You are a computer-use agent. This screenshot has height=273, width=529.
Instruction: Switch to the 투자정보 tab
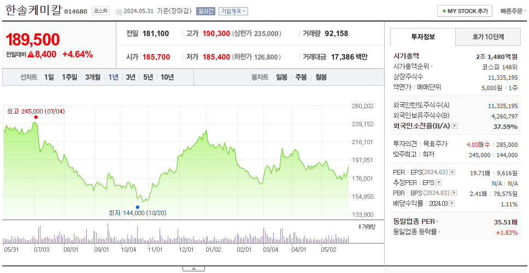click(423, 37)
